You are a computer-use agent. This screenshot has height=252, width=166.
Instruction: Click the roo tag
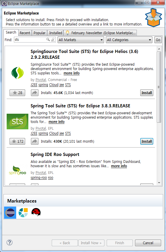click(x=50, y=178)
